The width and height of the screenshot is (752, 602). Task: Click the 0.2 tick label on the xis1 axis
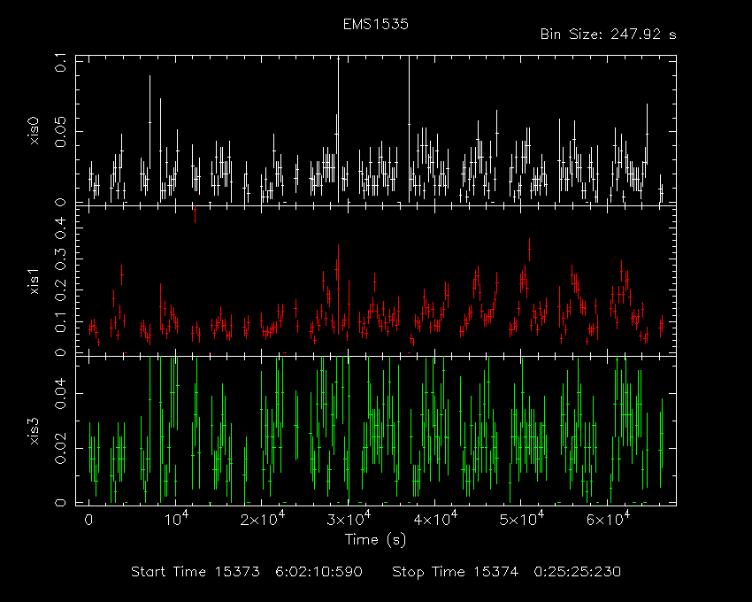[61, 290]
